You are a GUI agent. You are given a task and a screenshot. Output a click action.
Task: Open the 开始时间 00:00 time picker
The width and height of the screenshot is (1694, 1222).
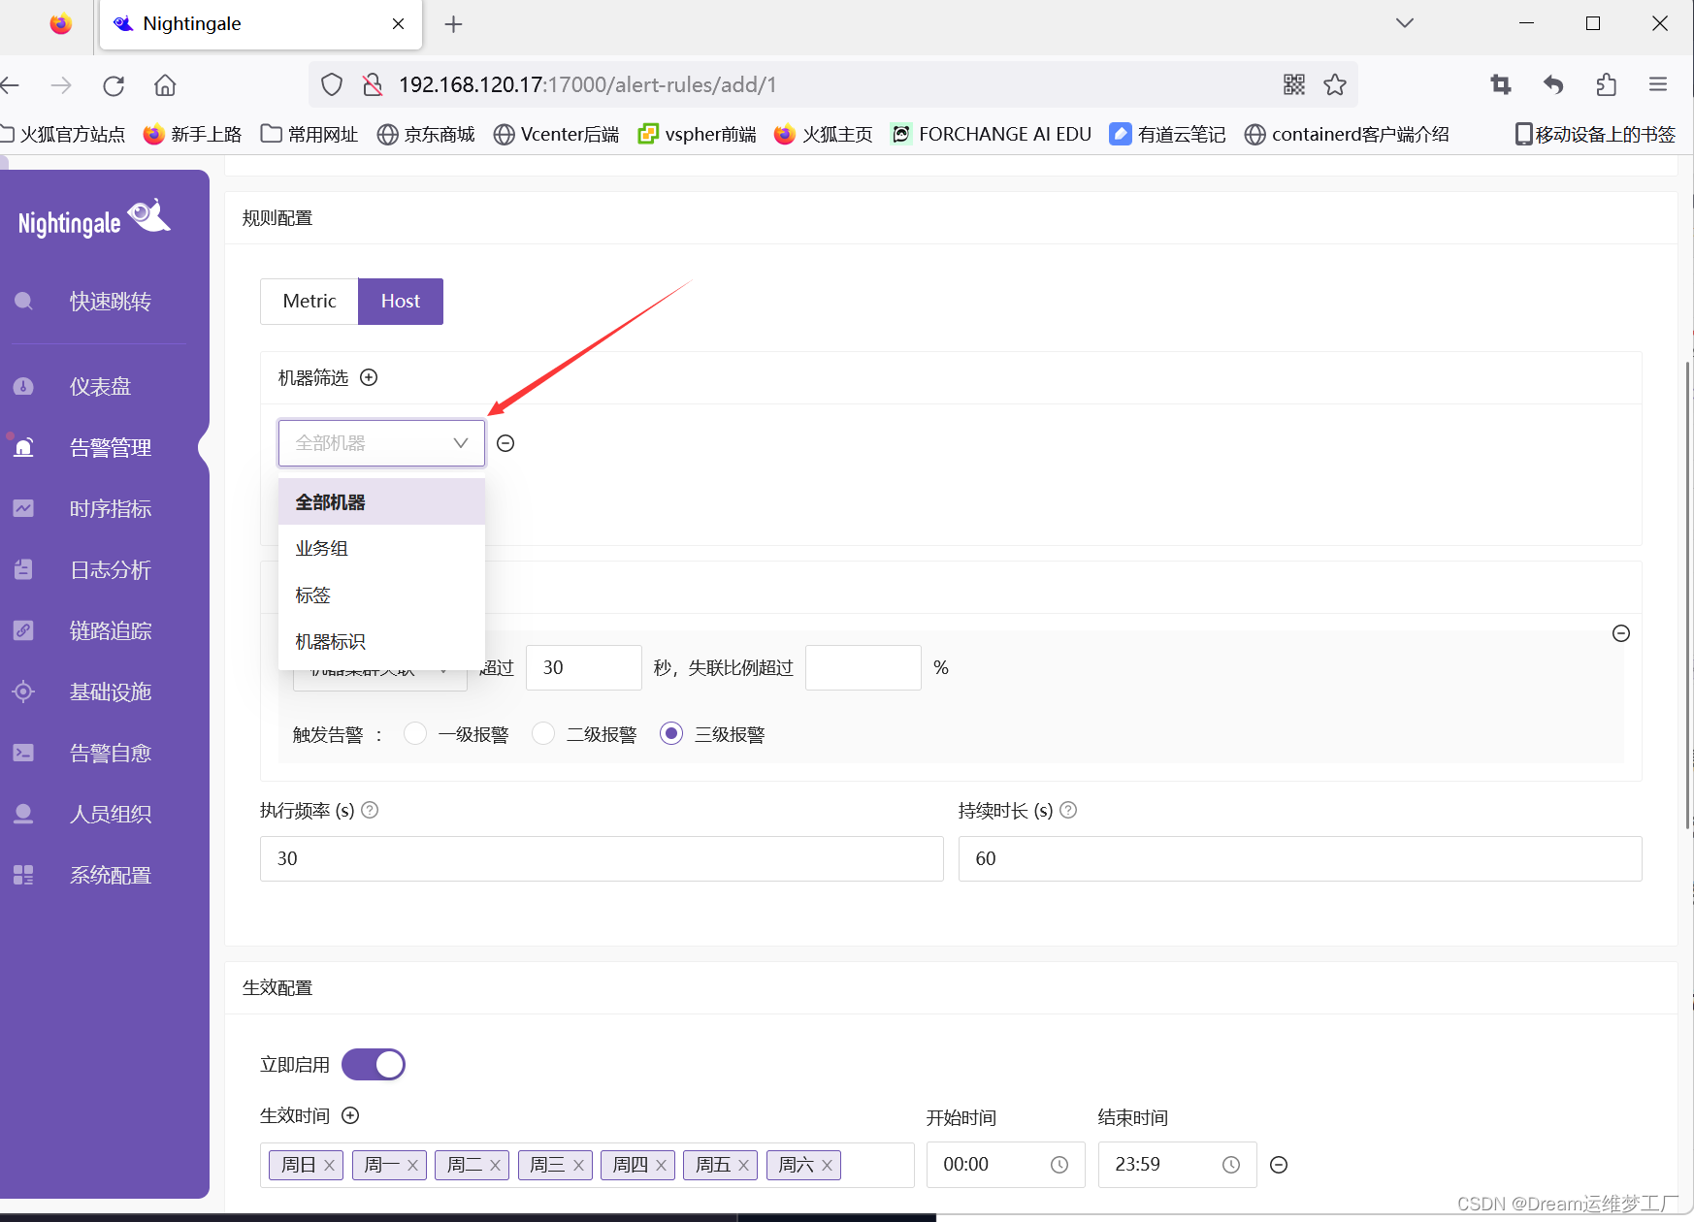point(1006,1165)
